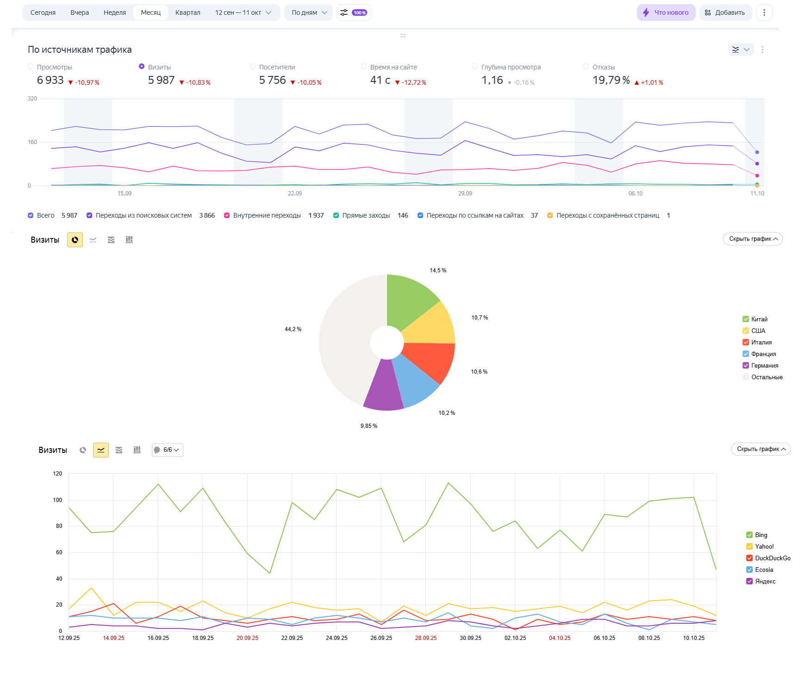Switch period to Квартал tab
This screenshot has height=689, width=805.
187,13
